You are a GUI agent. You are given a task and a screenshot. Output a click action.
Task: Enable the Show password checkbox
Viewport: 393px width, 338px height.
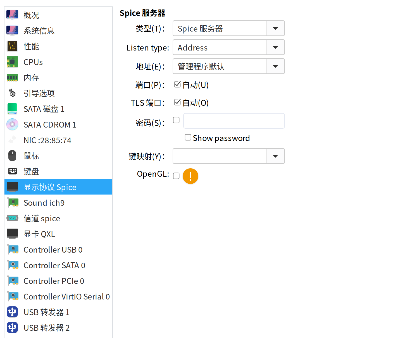tap(188, 137)
